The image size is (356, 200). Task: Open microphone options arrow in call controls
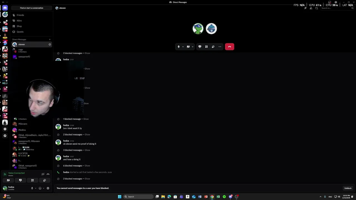[x=183, y=47]
